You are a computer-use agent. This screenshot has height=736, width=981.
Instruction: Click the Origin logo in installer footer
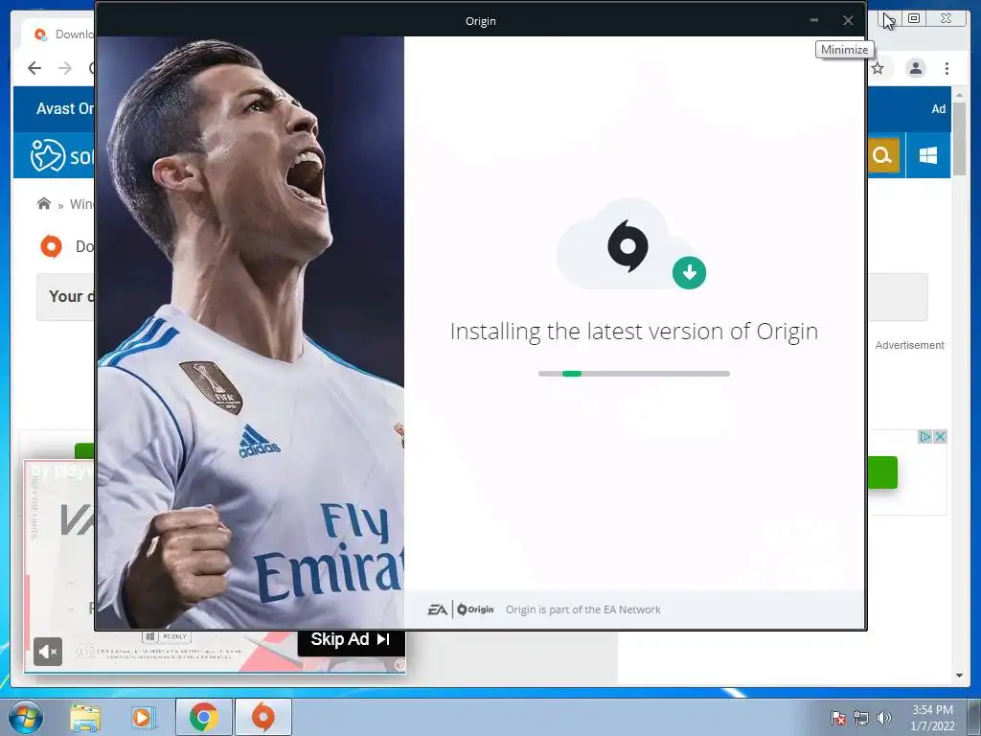[475, 609]
